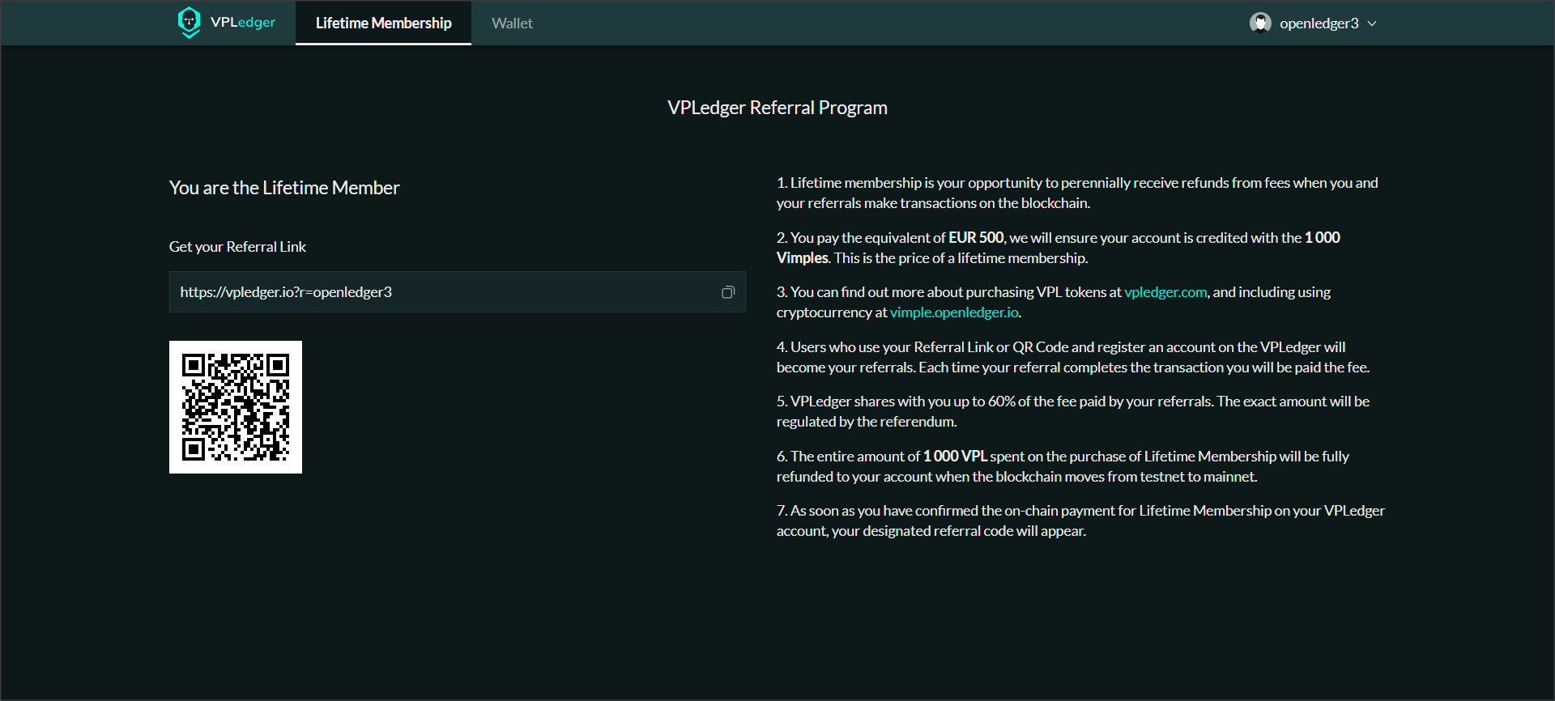The image size is (1555, 701).
Task: Click inside the referral link field
Action: pyautogui.click(x=437, y=292)
